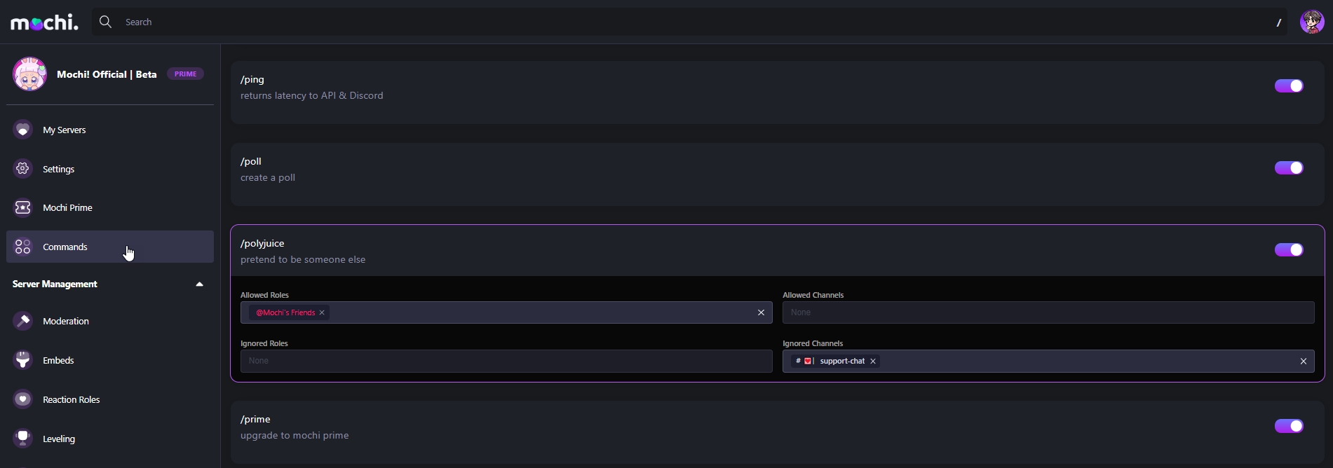1333x468 pixels.
Task: Click the Mochi Prime ticket icon
Action: click(x=23, y=208)
